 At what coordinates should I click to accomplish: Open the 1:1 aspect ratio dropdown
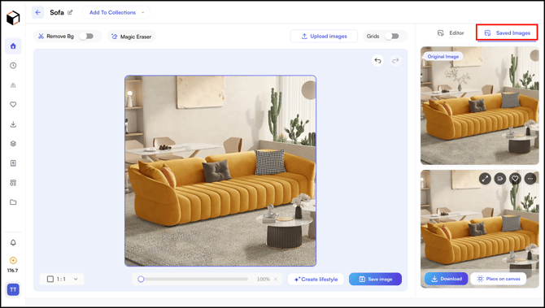(62, 279)
